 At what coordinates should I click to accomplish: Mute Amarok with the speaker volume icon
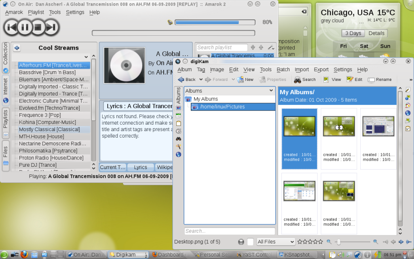click(170, 22)
